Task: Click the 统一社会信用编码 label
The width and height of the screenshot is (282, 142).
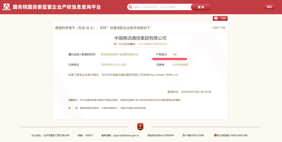Action: (x=125, y=44)
